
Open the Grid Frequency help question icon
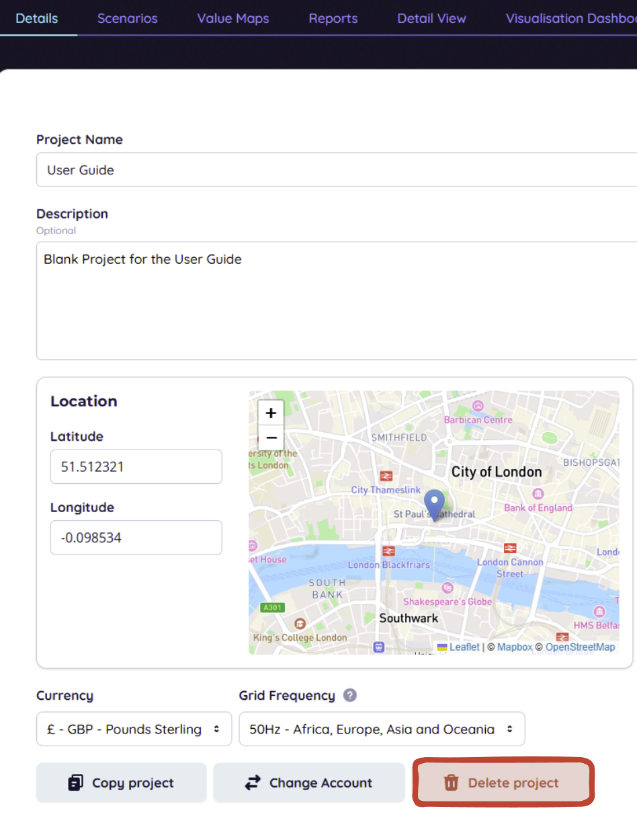pyautogui.click(x=349, y=696)
